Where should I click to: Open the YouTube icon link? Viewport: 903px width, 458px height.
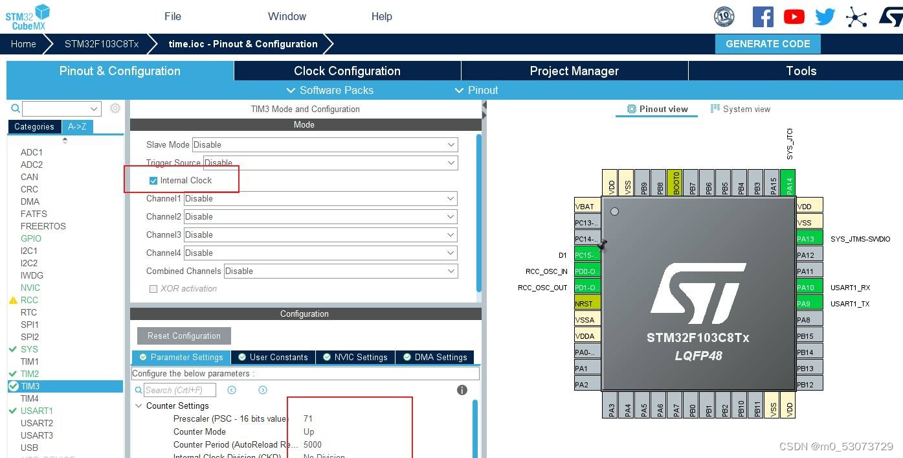tap(794, 17)
